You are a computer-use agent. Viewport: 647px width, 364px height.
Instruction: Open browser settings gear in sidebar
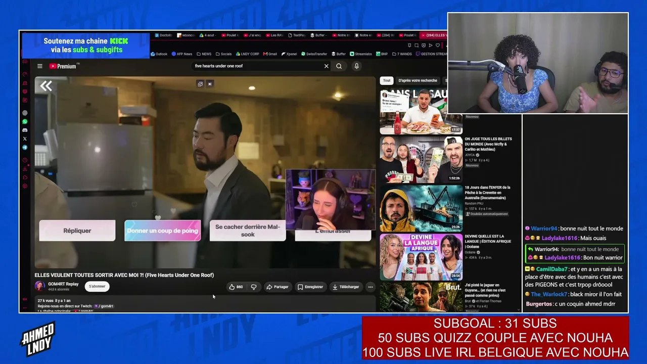[25, 186]
